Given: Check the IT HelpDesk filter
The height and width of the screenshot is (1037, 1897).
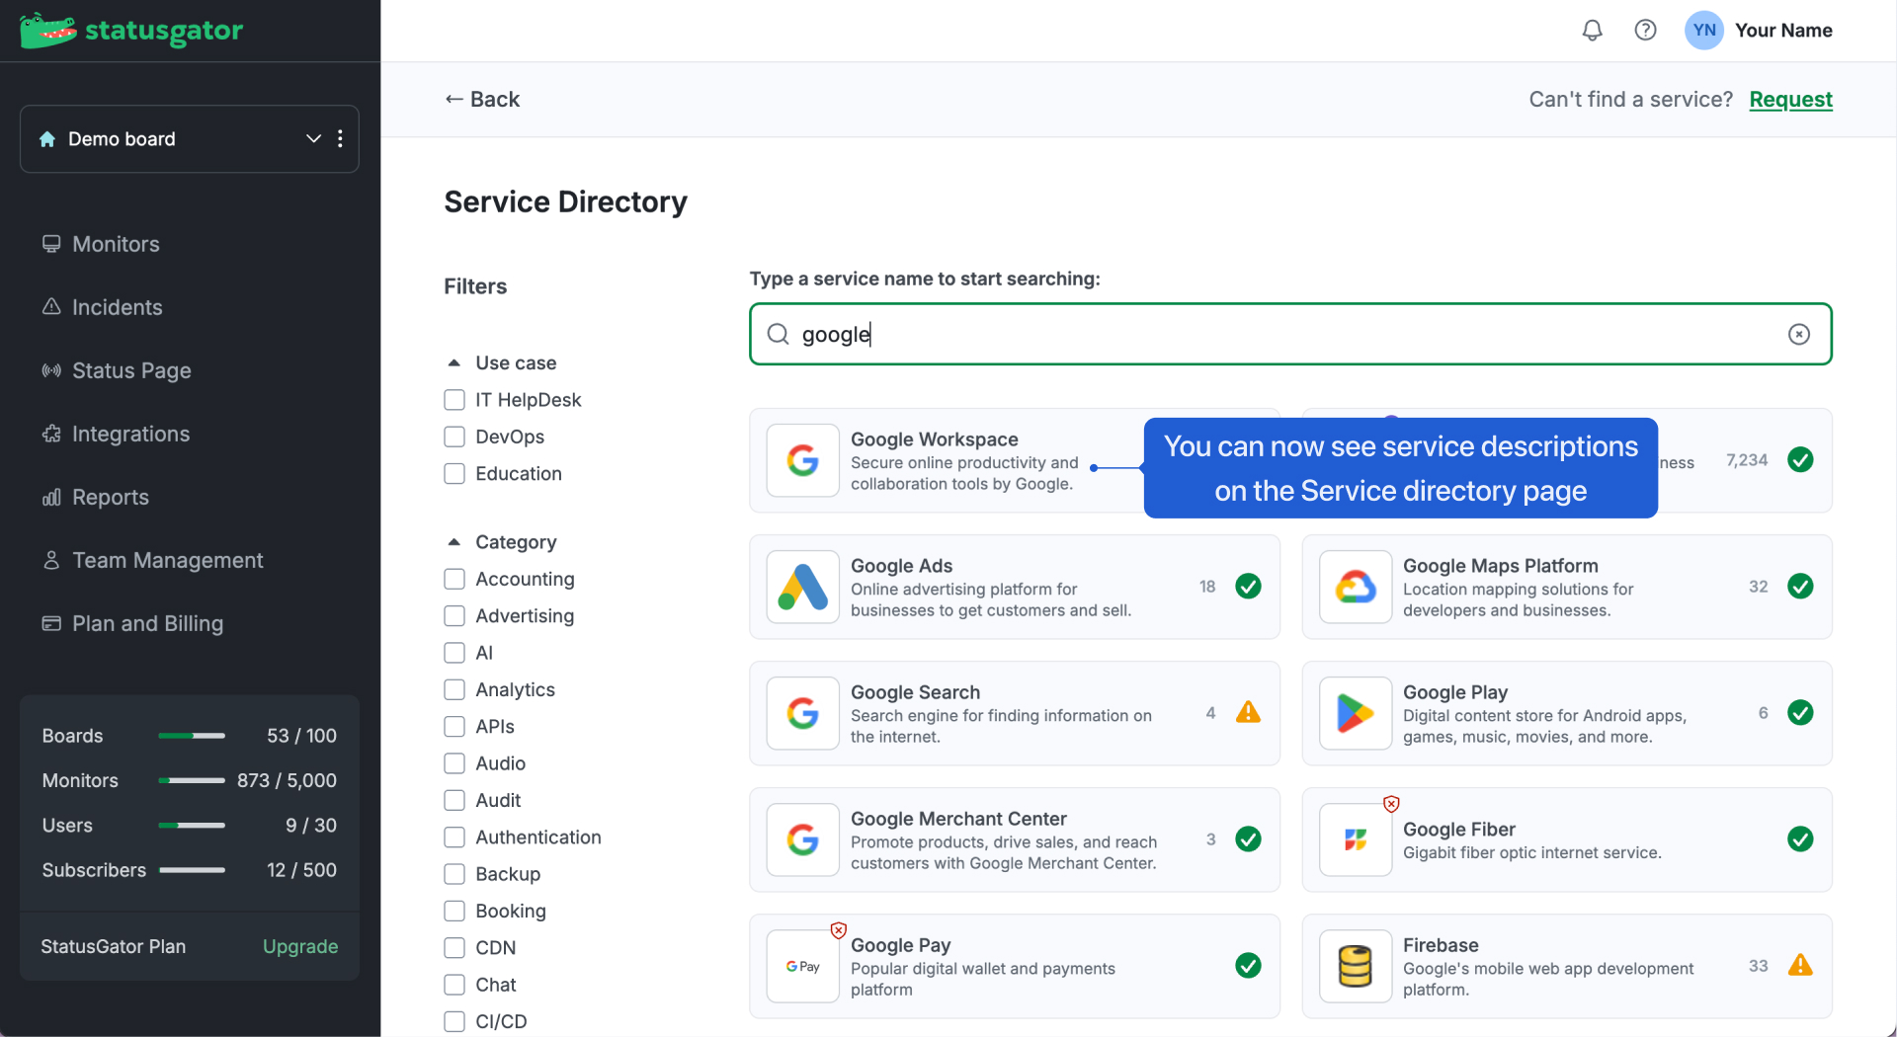Looking at the screenshot, I should click(x=454, y=400).
